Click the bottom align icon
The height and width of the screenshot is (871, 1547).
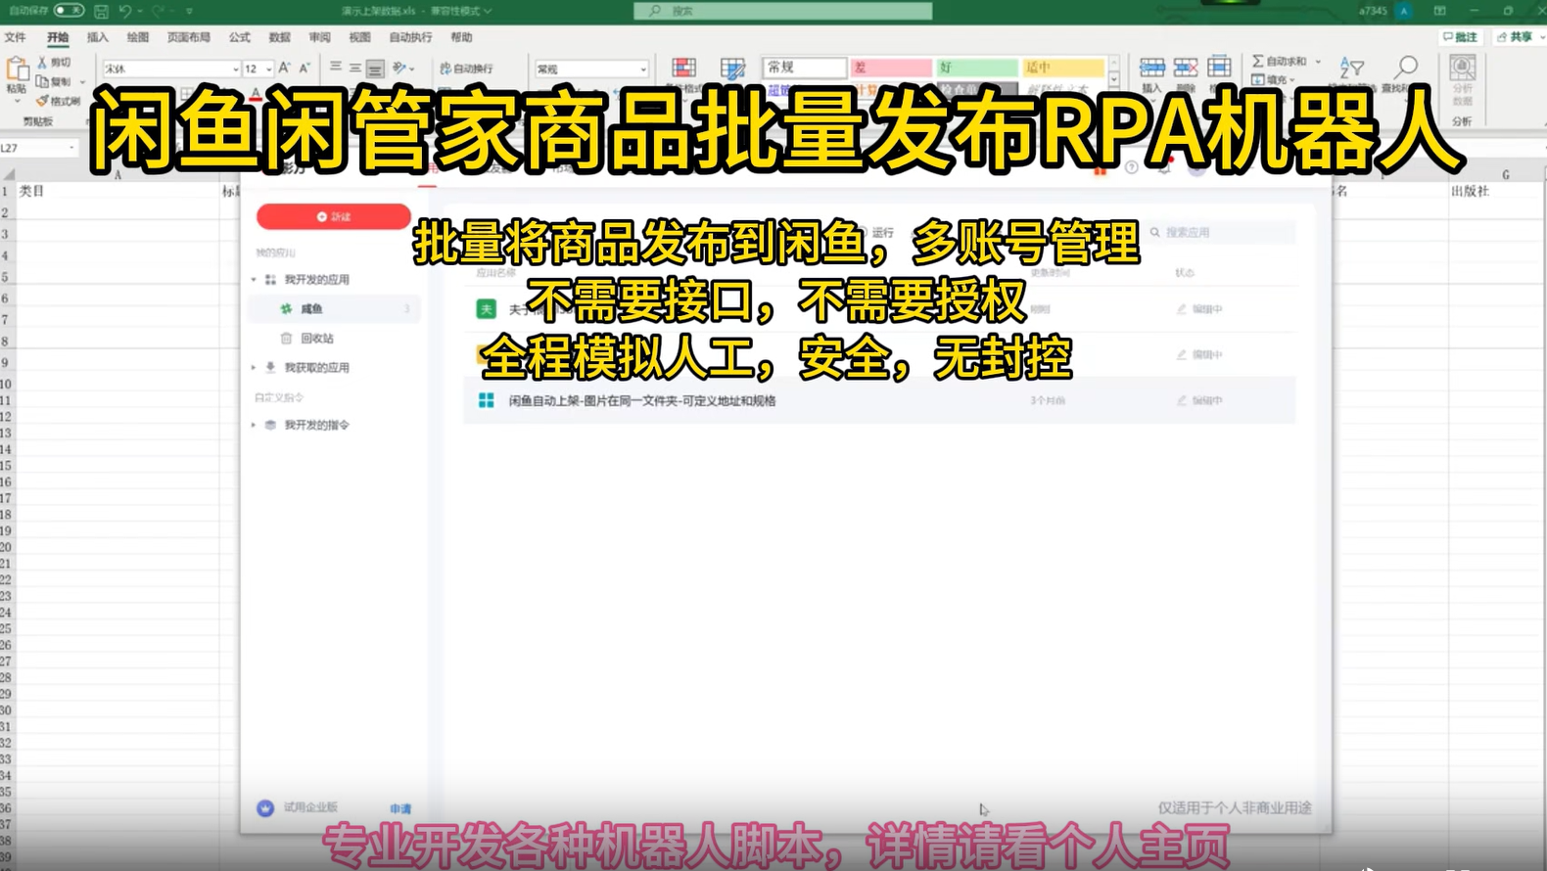click(375, 69)
